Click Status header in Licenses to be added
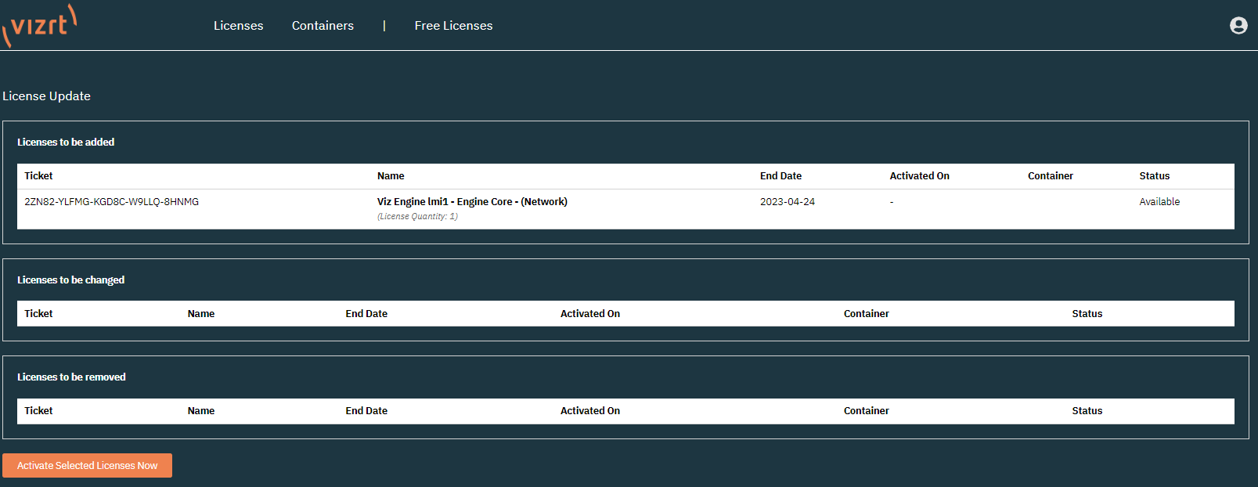Image resolution: width=1258 pixels, height=487 pixels. (x=1154, y=176)
